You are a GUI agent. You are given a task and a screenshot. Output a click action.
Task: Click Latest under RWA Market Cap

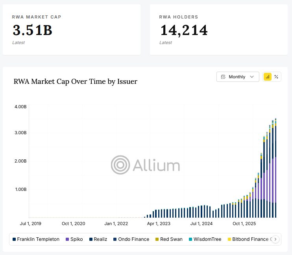(x=18, y=42)
